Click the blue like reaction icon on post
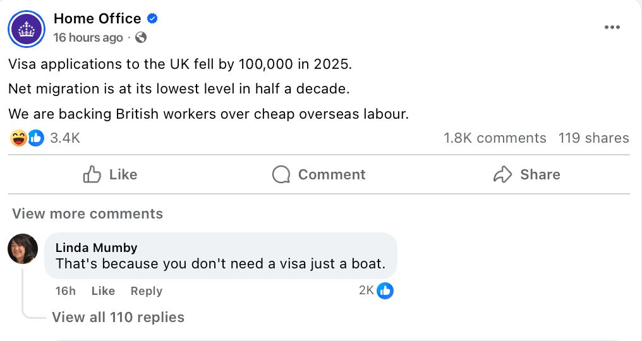The image size is (642, 341). click(35, 138)
